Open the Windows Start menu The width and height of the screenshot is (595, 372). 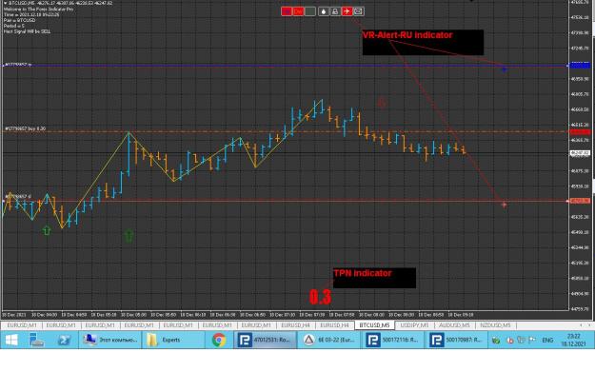click(11, 340)
